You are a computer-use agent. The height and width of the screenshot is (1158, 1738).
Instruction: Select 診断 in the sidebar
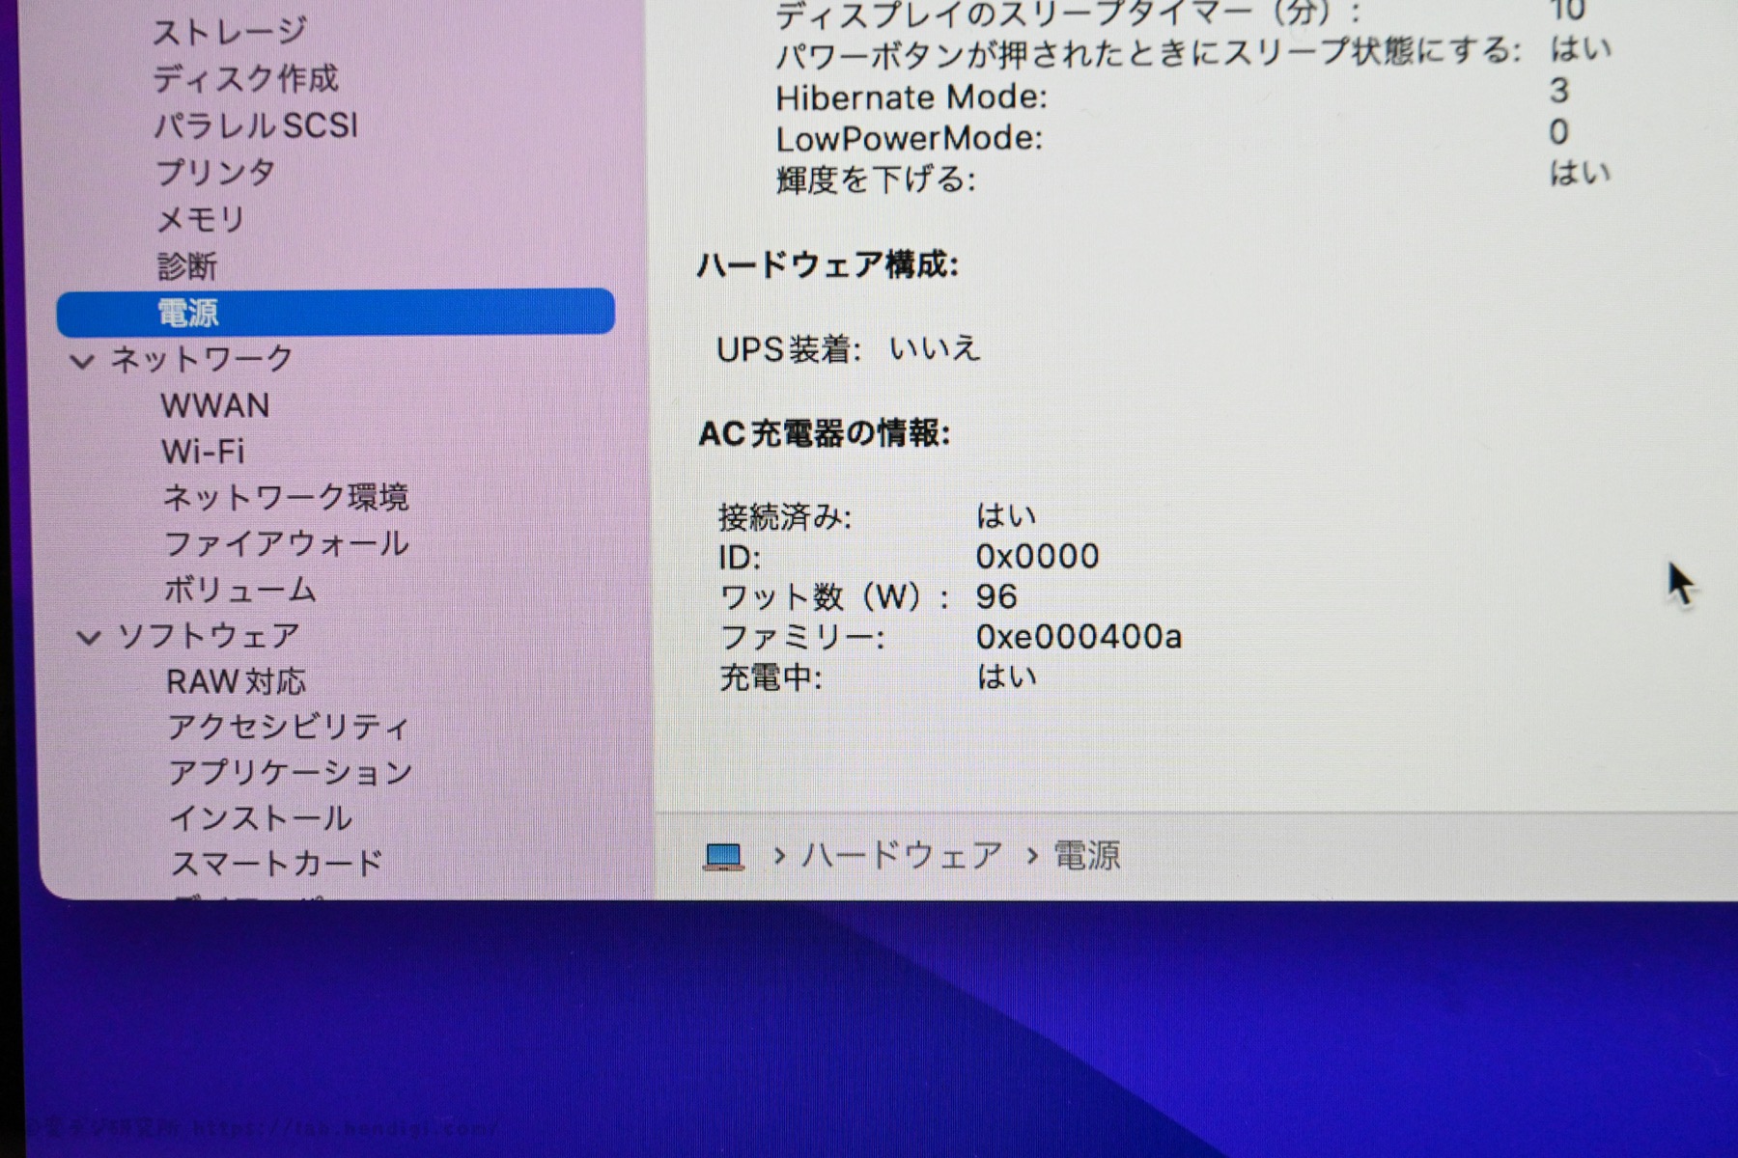click(187, 266)
